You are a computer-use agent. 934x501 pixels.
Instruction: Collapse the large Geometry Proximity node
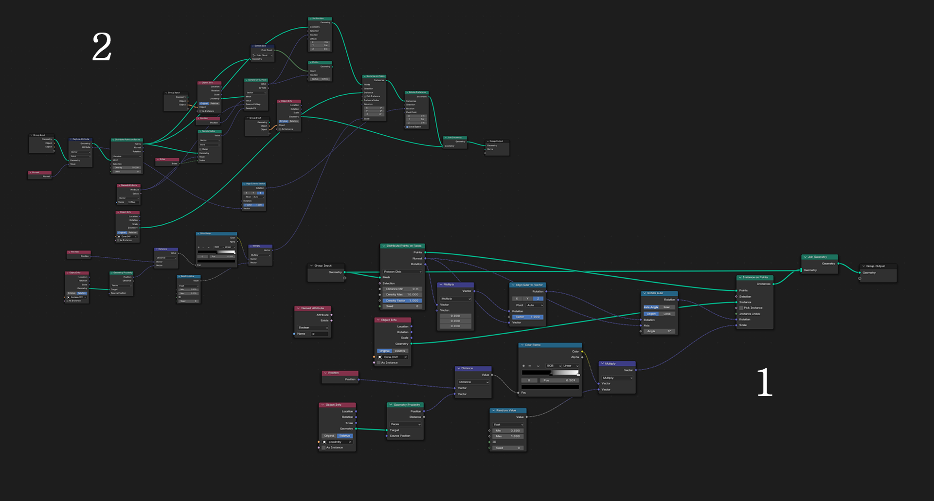point(391,405)
